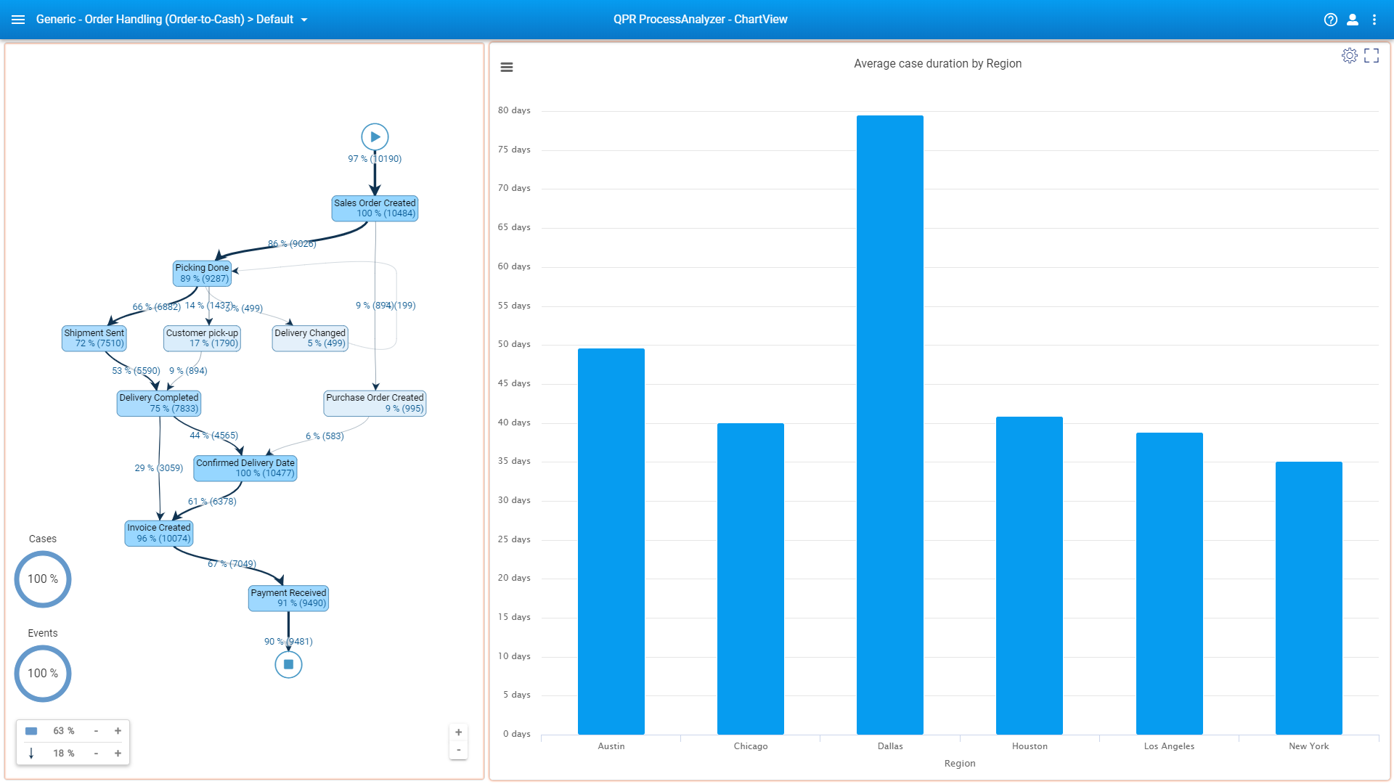Click the '80 days' y-axis label
The width and height of the screenshot is (1394, 784).
[x=514, y=110]
